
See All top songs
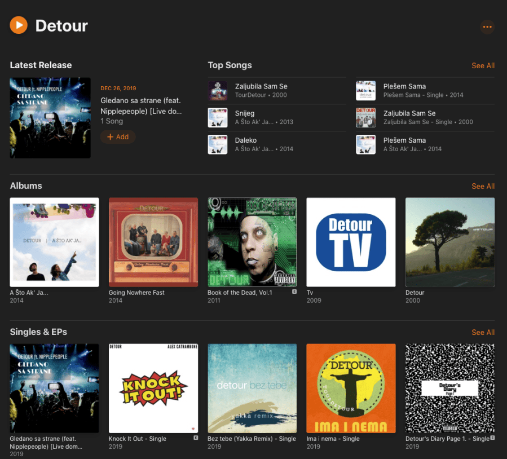pos(483,65)
